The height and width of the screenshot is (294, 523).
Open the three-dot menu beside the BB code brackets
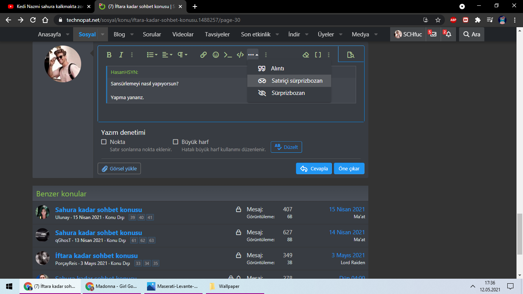(329, 55)
